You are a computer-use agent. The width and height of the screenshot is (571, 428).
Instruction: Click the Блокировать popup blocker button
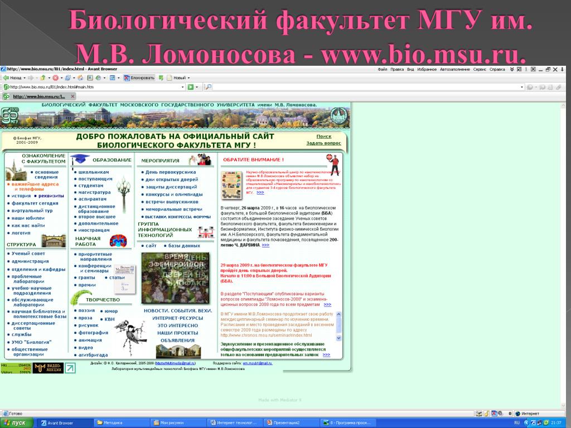pos(139,78)
